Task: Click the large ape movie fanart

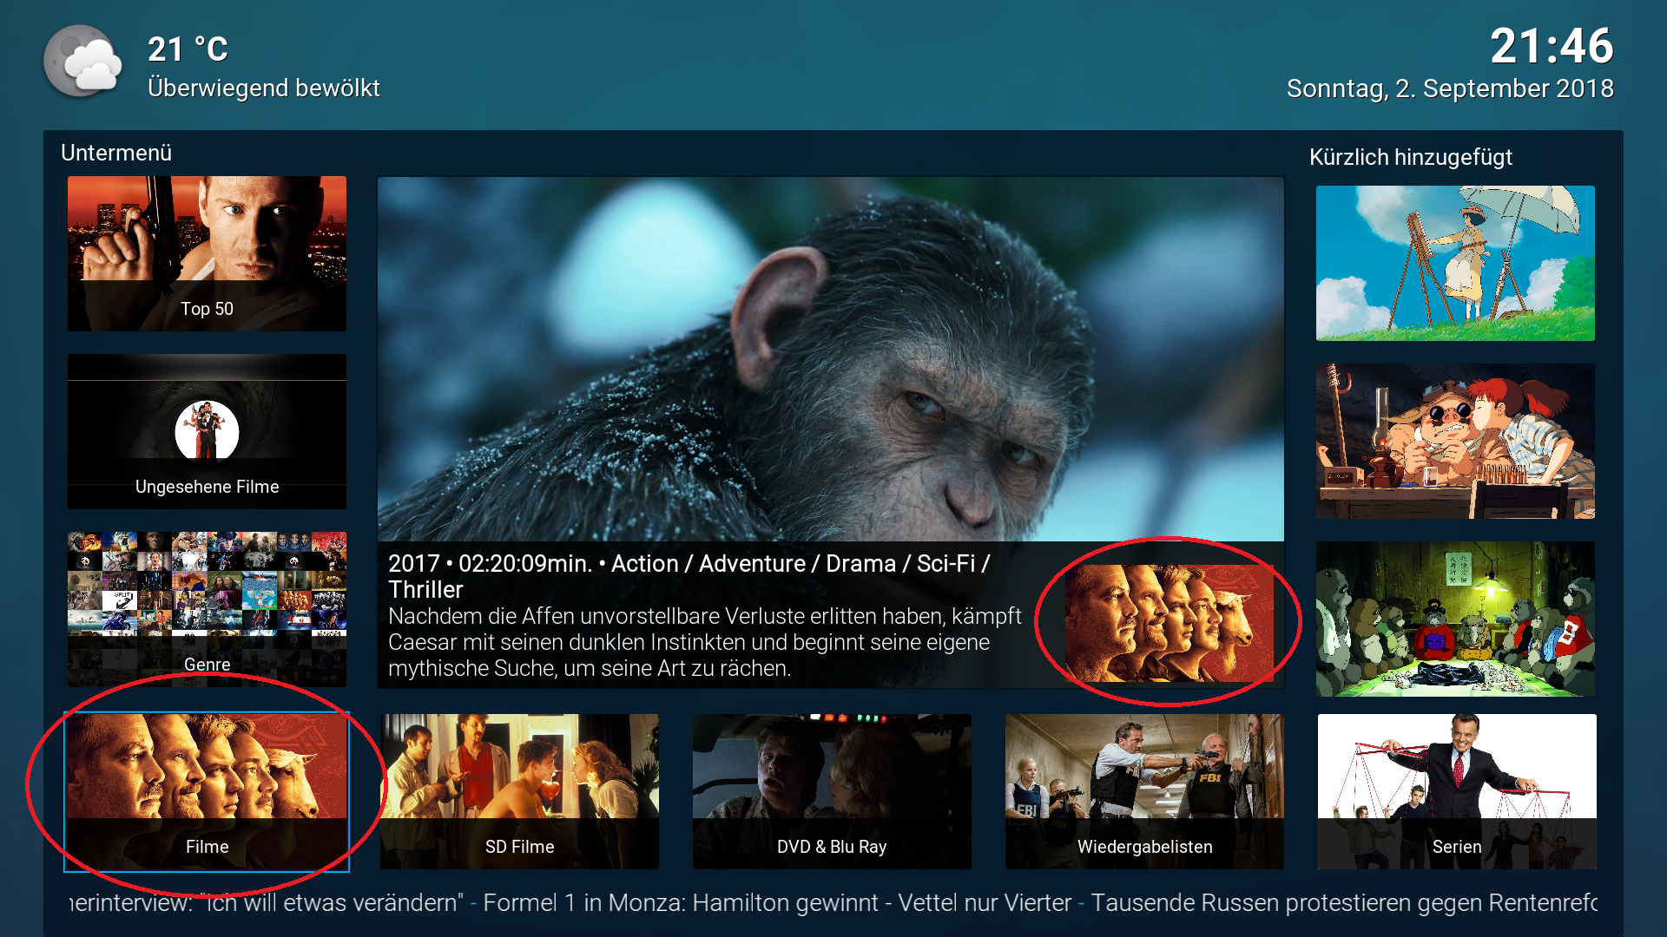Action: 831,359
